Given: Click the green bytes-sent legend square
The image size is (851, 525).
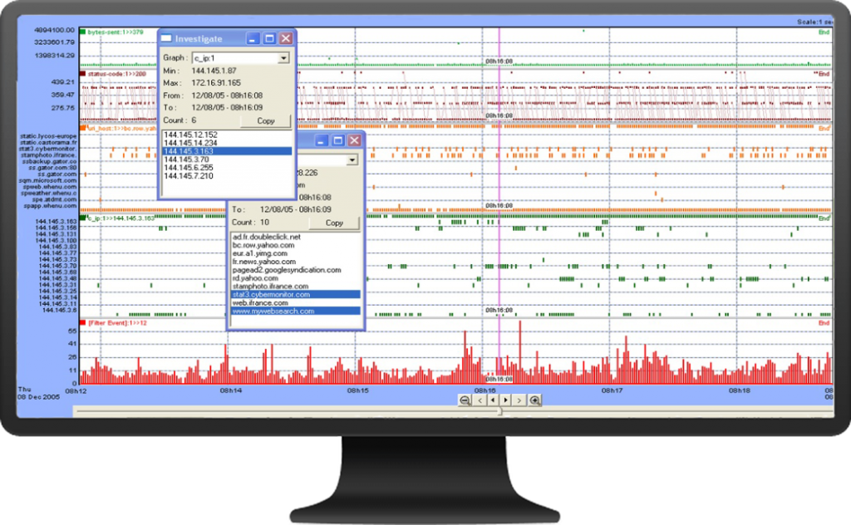Looking at the screenshot, I should 82,32.
